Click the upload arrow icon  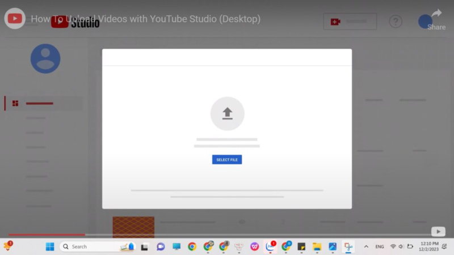click(227, 113)
